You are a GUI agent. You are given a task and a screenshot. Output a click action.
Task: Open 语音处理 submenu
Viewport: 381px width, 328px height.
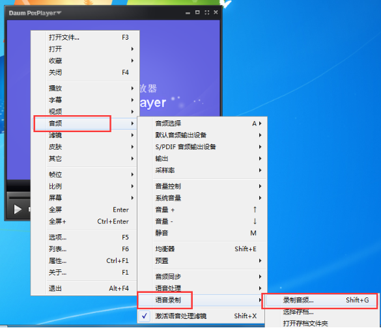(x=203, y=288)
